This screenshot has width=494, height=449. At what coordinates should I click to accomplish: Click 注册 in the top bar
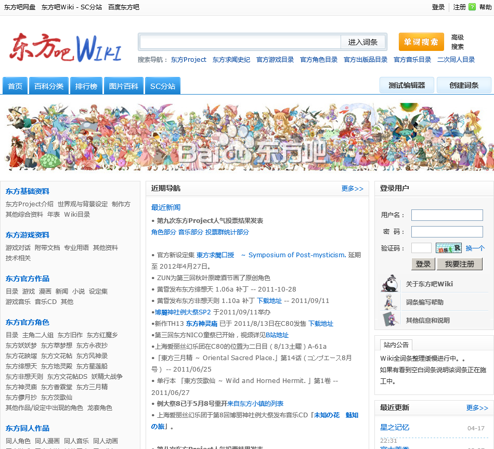pyautogui.click(x=459, y=7)
